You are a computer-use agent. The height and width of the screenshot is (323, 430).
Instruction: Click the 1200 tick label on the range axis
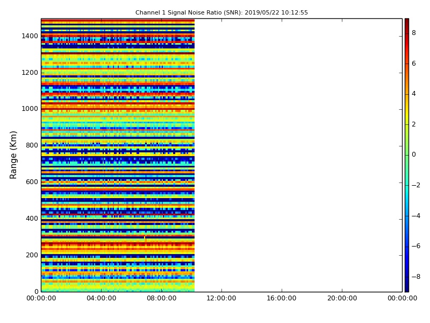(x=30, y=73)
